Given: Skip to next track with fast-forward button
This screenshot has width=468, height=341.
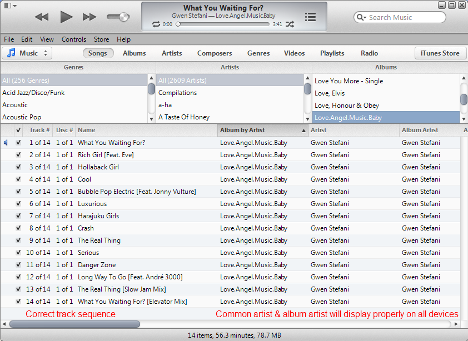Looking at the screenshot, I should pos(89,17).
